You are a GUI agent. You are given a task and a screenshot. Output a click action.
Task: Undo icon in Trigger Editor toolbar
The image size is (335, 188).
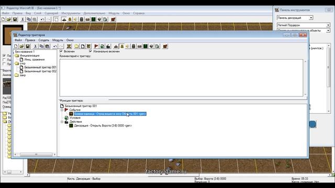click(55, 46)
